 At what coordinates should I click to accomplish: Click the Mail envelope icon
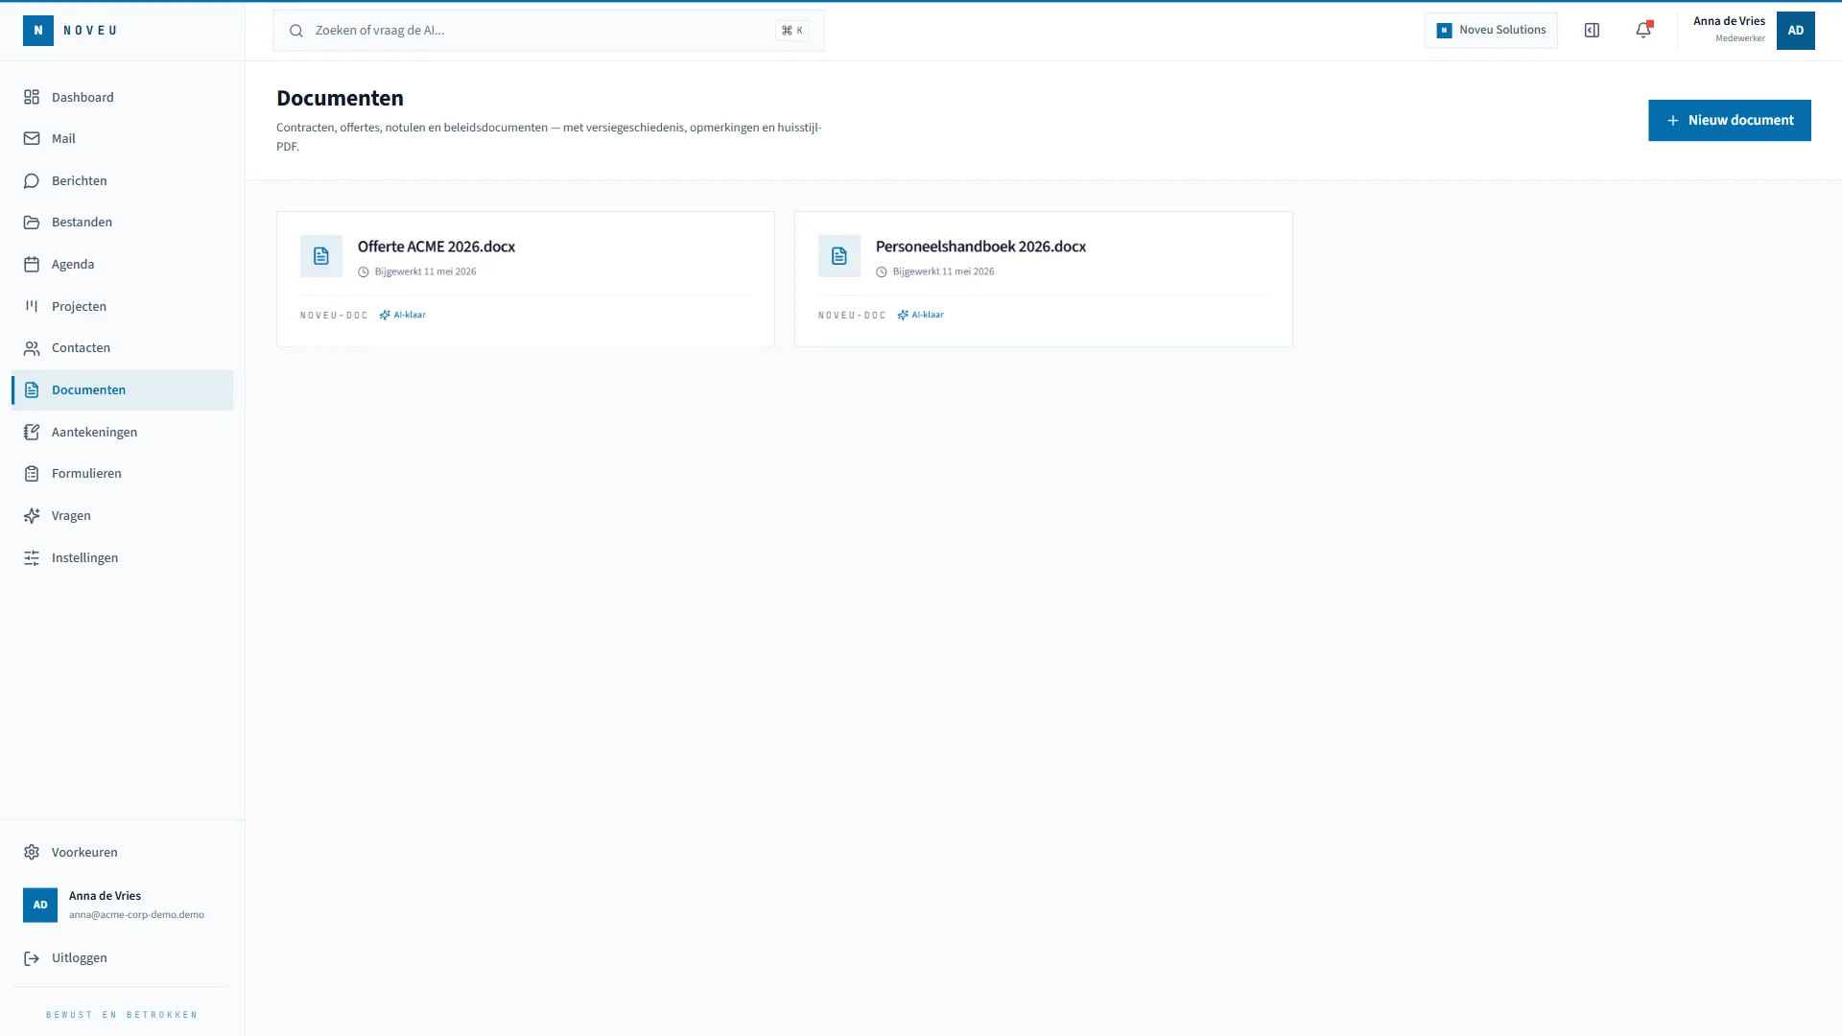(32, 138)
